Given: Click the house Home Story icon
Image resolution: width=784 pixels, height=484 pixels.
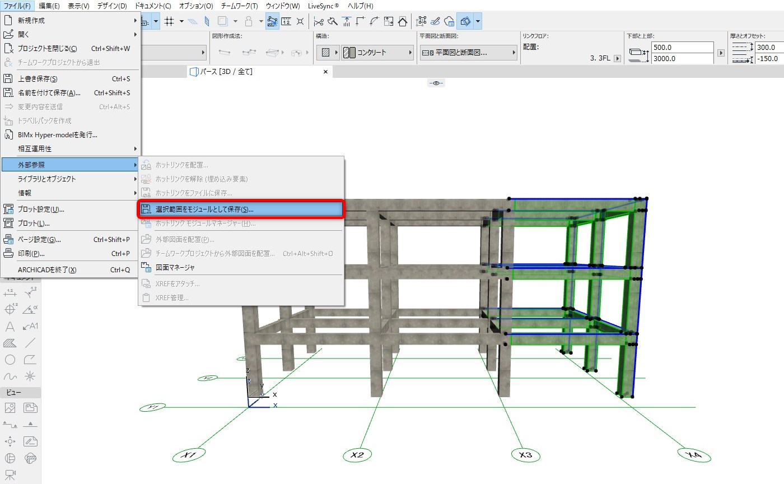Looking at the screenshot, I should click(403, 21).
